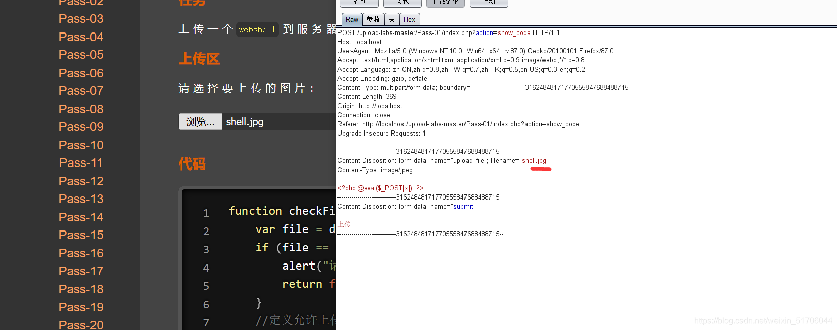Open Pass-11 in the sidebar

pyautogui.click(x=81, y=163)
